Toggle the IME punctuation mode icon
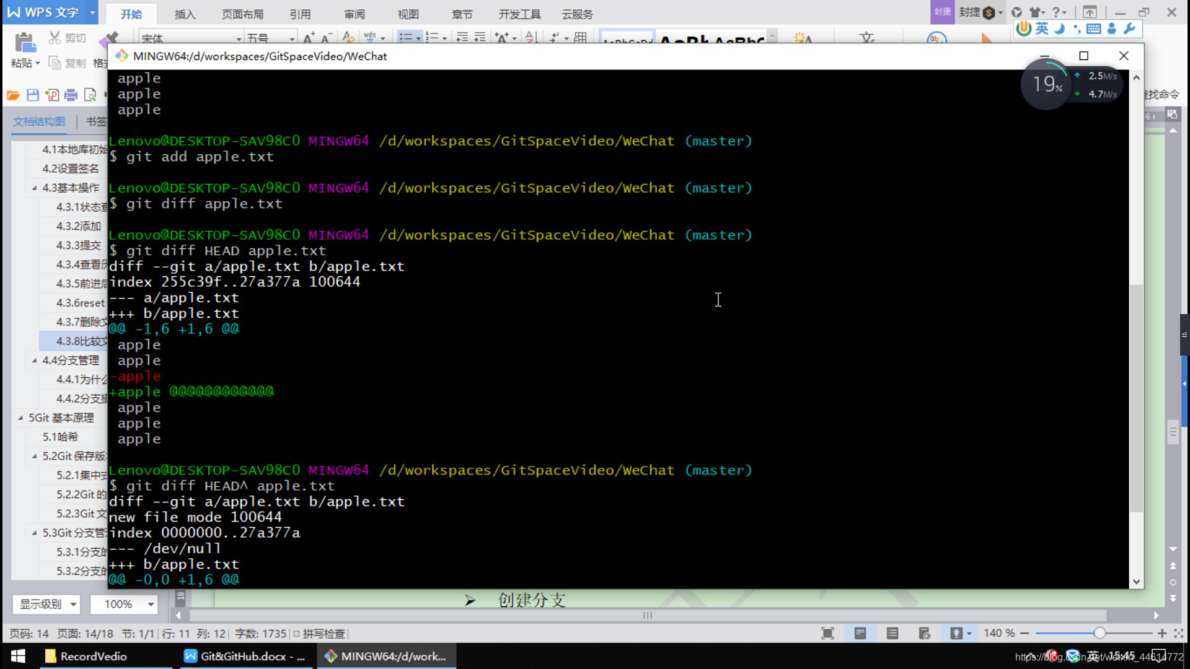The width and height of the screenshot is (1190, 669). coord(1077,28)
